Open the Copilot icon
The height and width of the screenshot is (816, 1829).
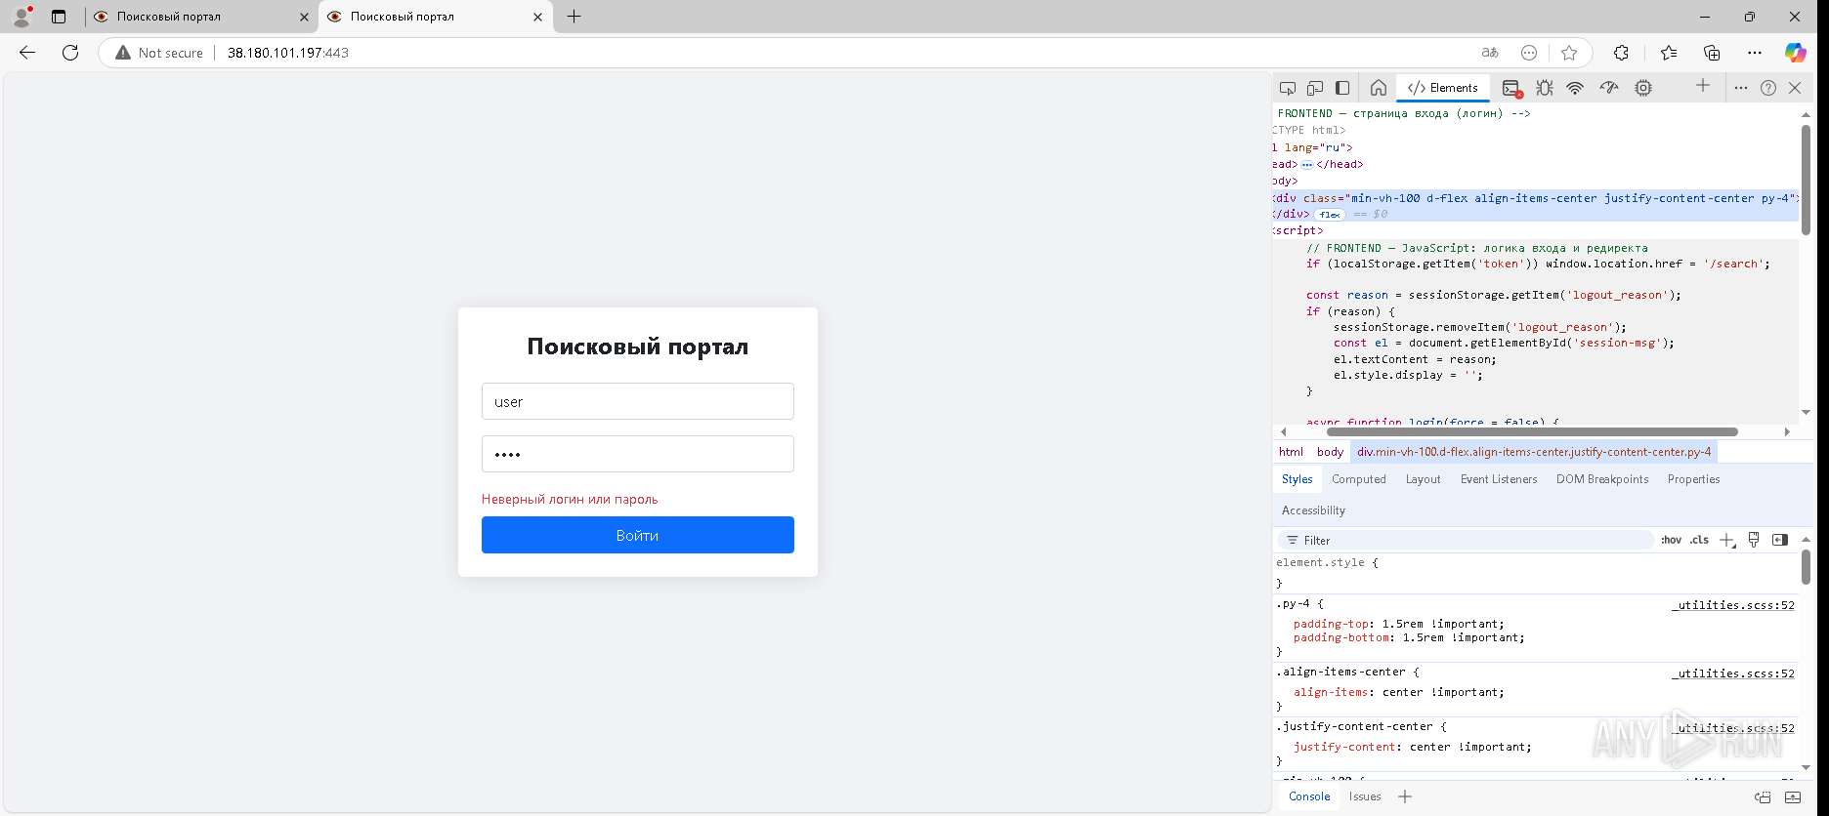[x=1796, y=53]
